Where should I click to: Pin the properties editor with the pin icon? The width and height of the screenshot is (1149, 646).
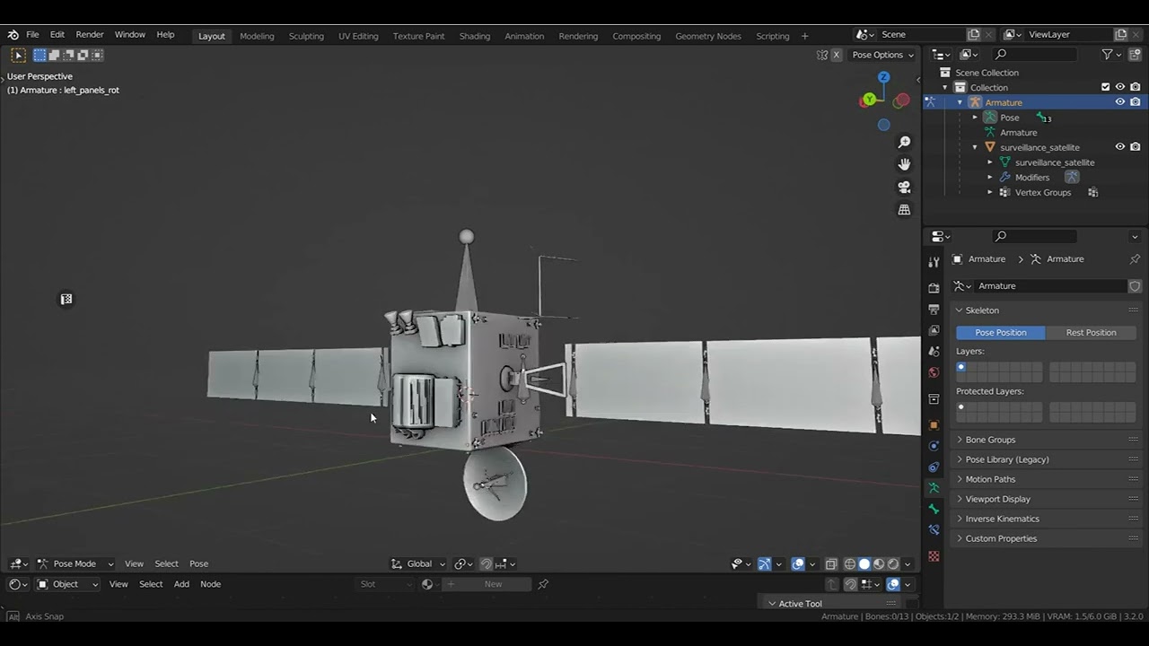pos(1135,258)
